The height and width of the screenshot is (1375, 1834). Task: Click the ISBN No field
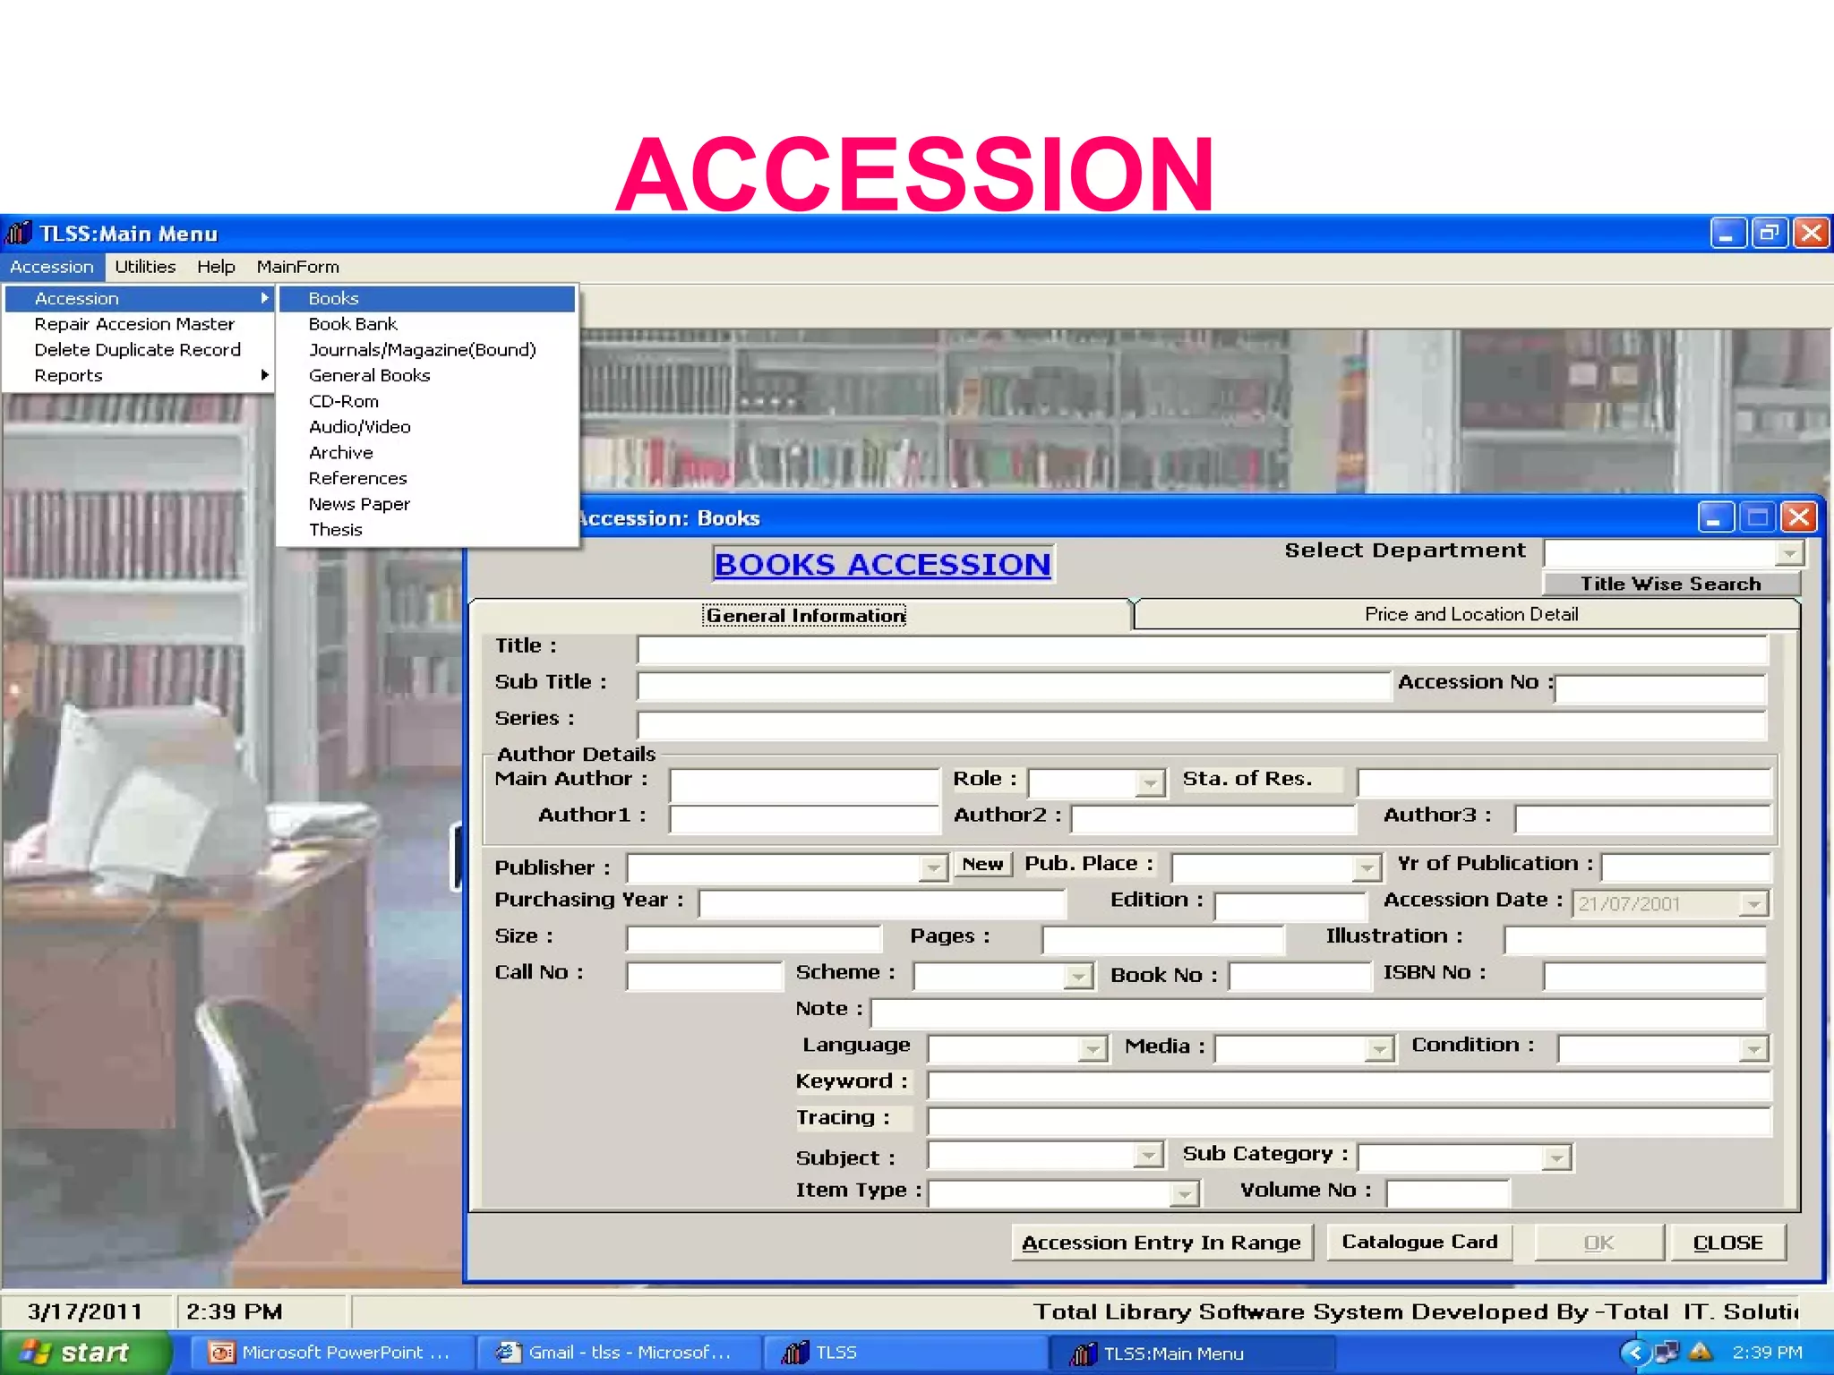(1655, 977)
